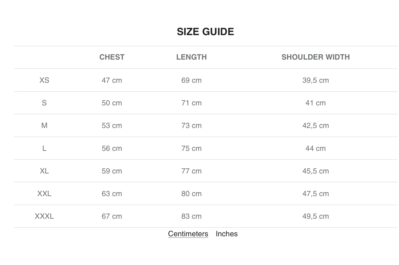Image resolution: width=399 pixels, height=265 pixels.
Task: Click the 39,5 cm shoulder width cell
Action: [x=316, y=80]
